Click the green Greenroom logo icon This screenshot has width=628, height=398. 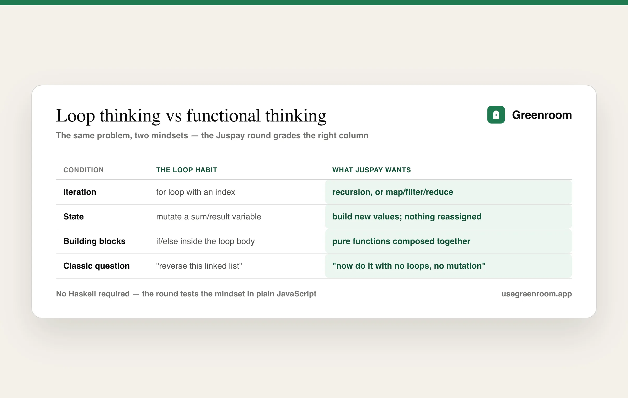[496, 115]
